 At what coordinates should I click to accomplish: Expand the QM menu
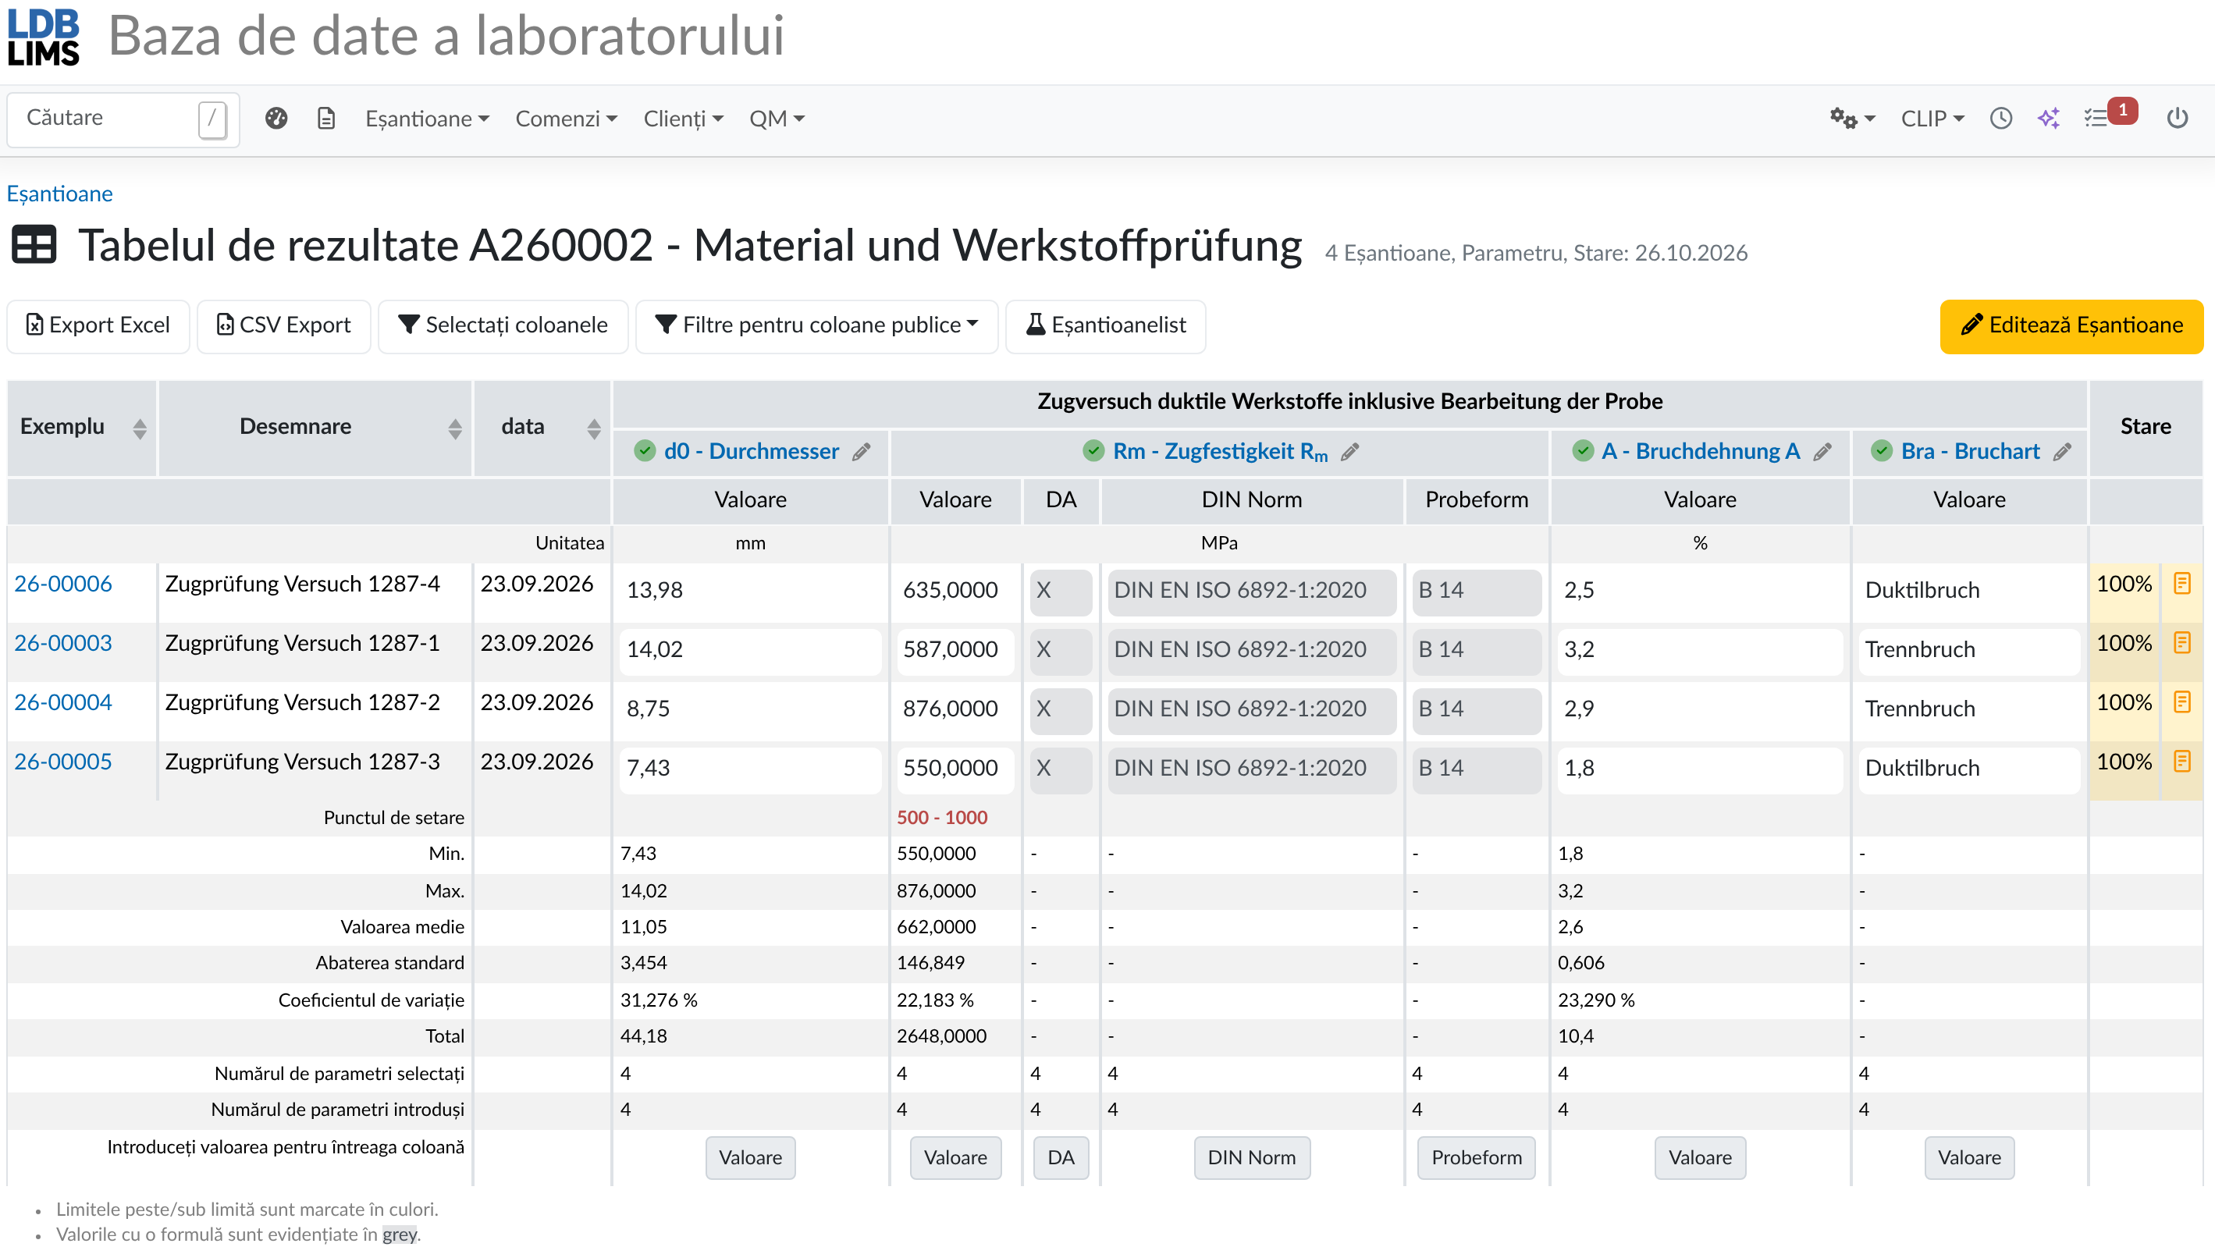click(777, 119)
